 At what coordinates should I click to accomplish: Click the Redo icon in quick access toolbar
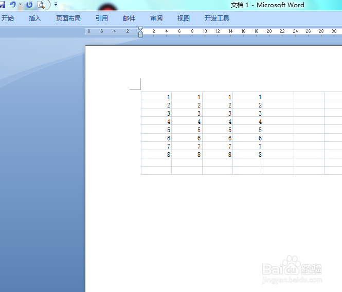tap(29, 5)
